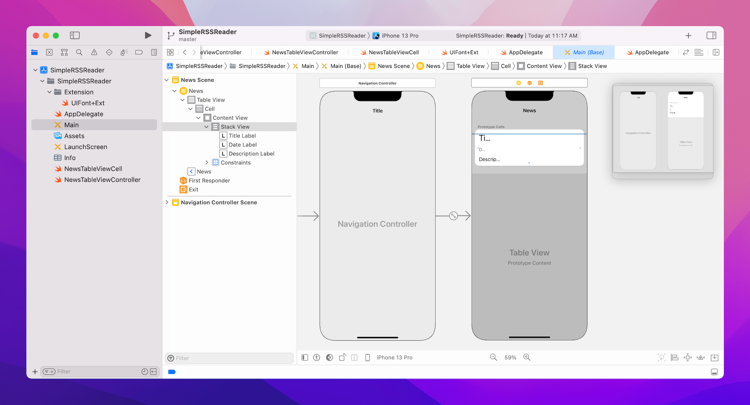Toggle the inspectors panel on the right

711,36
